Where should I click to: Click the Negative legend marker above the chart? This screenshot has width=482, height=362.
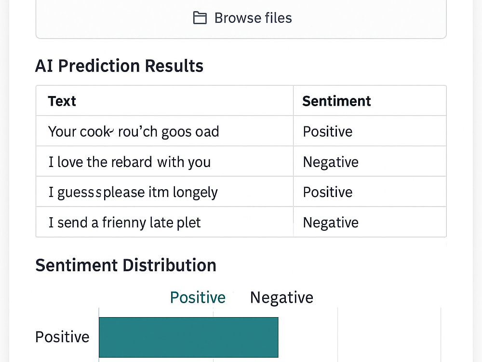[x=281, y=297]
